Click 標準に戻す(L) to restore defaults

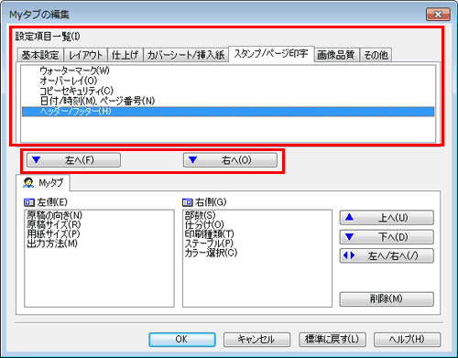[333, 340]
